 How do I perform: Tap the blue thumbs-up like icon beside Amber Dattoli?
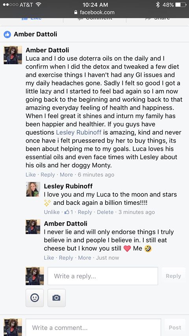click(x=7, y=34)
